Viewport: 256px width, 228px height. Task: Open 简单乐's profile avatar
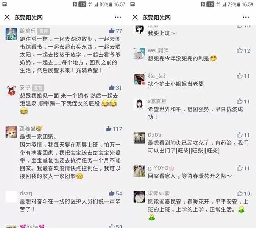pos(11,34)
